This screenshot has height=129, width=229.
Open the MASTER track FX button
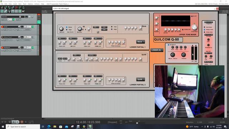[x=13, y=19]
